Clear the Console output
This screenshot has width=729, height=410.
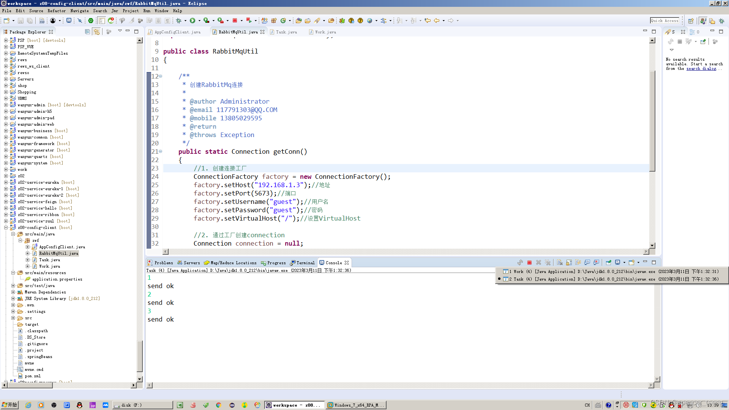pos(559,262)
